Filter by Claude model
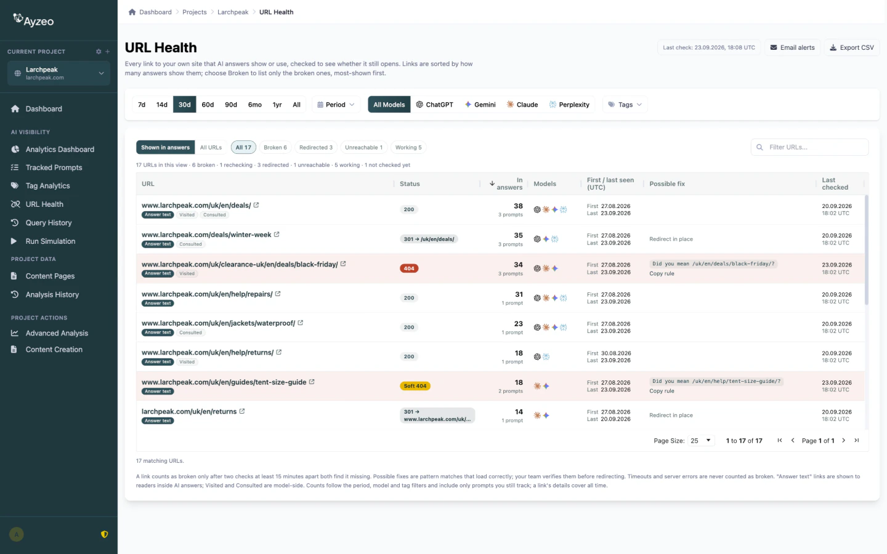Image resolution: width=887 pixels, height=554 pixels. click(x=522, y=105)
